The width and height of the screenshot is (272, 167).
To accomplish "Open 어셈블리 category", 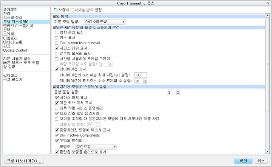I will click(x=11, y=38).
